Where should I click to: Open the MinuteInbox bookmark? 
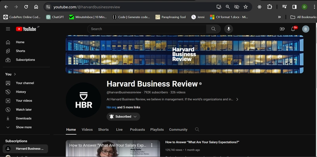click(88, 17)
